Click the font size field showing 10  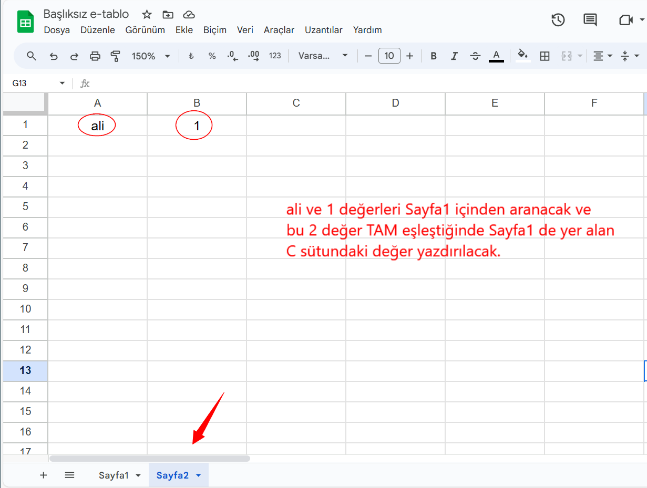click(389, 56)
